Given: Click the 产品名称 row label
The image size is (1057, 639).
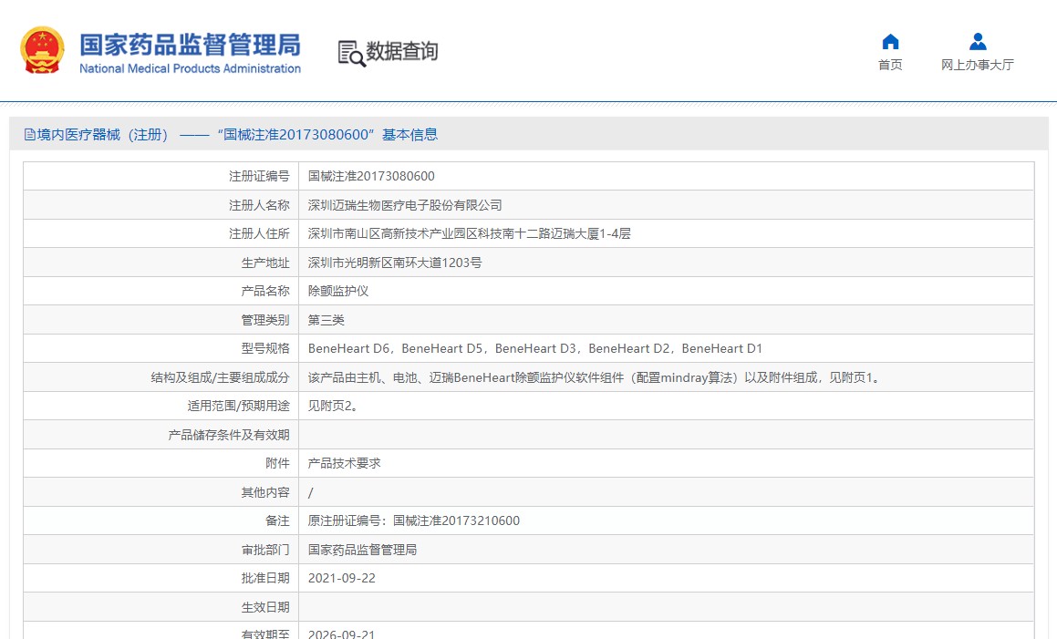Looking at the screenshot, I should (x=265, y=291).
